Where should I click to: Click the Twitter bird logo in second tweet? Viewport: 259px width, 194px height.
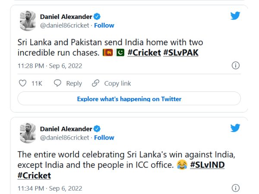pyautogui.click(x=235, y=128)
